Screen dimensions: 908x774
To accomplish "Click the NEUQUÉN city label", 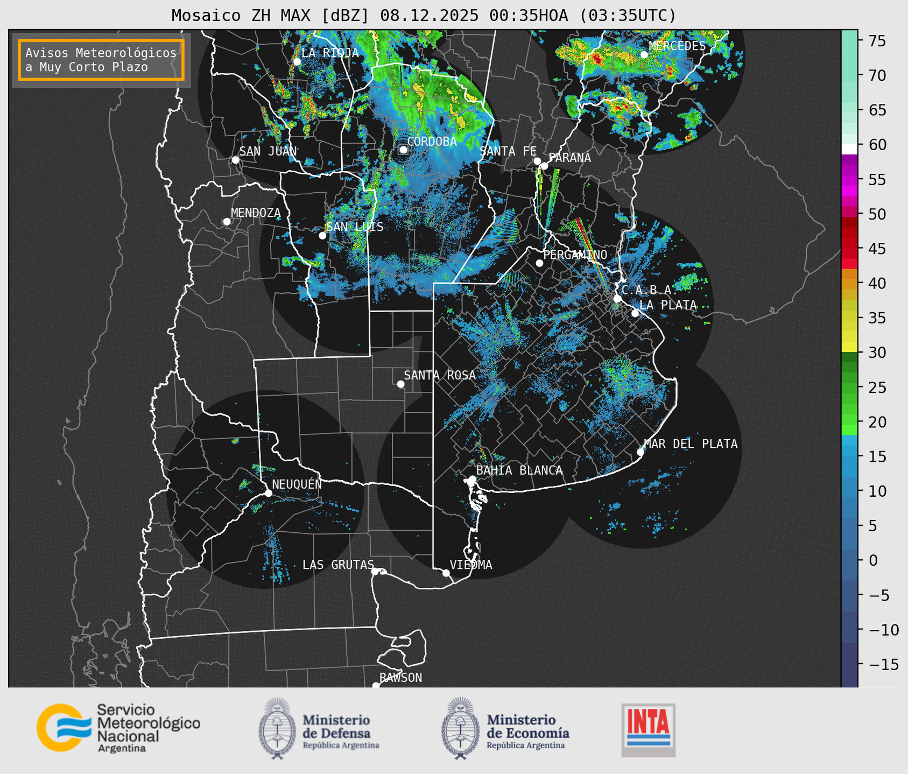I will pyautogui.click(x=297, y=484).
